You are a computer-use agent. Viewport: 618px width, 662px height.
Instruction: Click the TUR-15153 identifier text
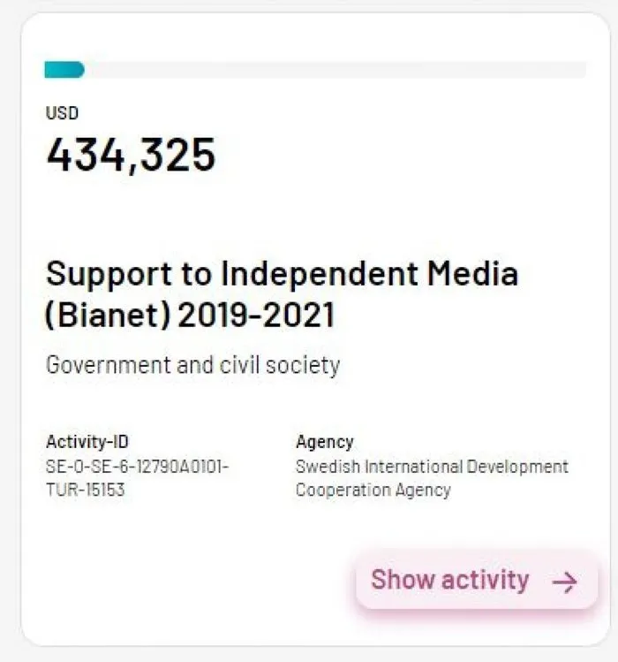click(85, 490)
